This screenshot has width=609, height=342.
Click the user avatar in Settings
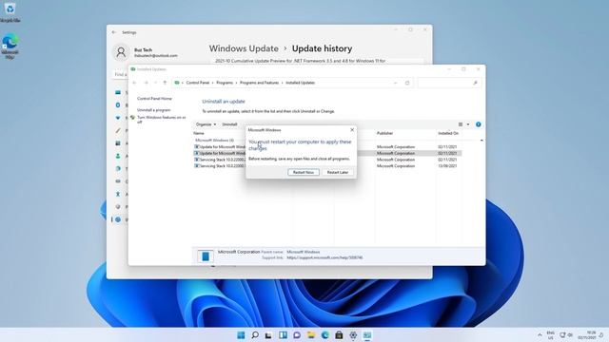coord(121,52)
